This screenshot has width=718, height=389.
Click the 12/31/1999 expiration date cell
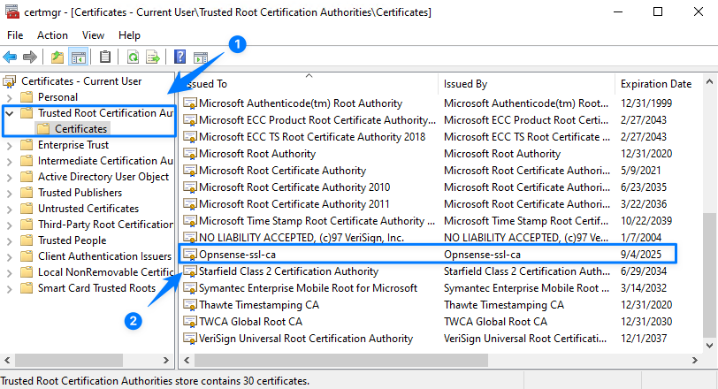click(646, 103)
